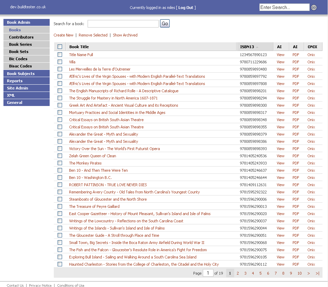328x287 pixels.
Task: Click View for Small Town, Big Secrets row
Action: pos(280,243)
